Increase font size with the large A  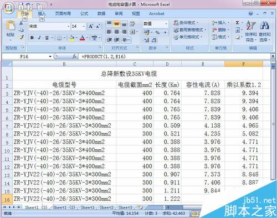point(91,27)
